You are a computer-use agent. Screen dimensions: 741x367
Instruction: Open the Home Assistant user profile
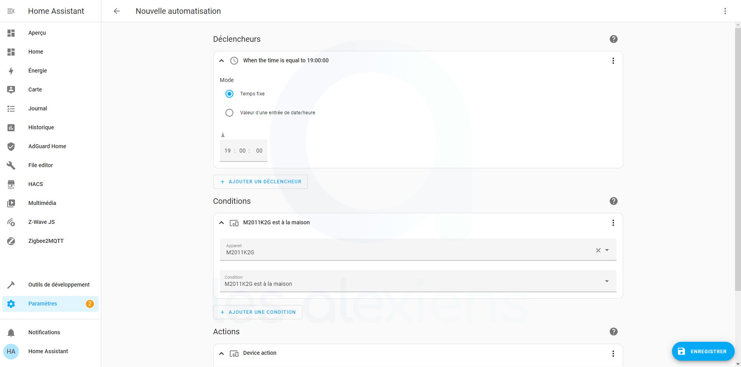[50, 351]
